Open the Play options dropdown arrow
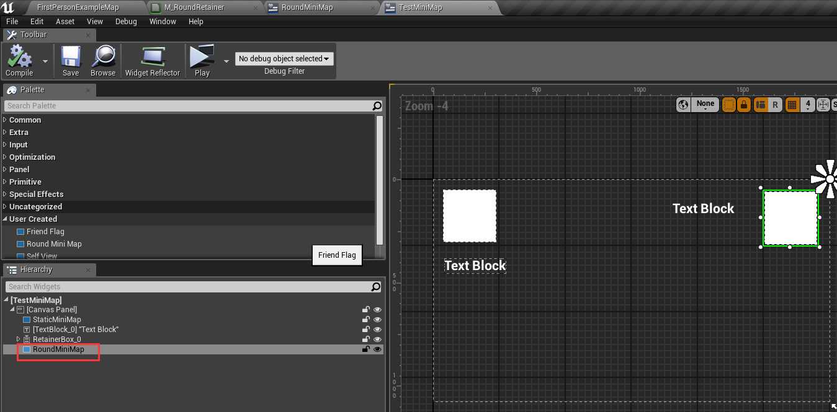The width and height of the screenshot is (837, 412). pyautogui.click(x=226, y=61)
